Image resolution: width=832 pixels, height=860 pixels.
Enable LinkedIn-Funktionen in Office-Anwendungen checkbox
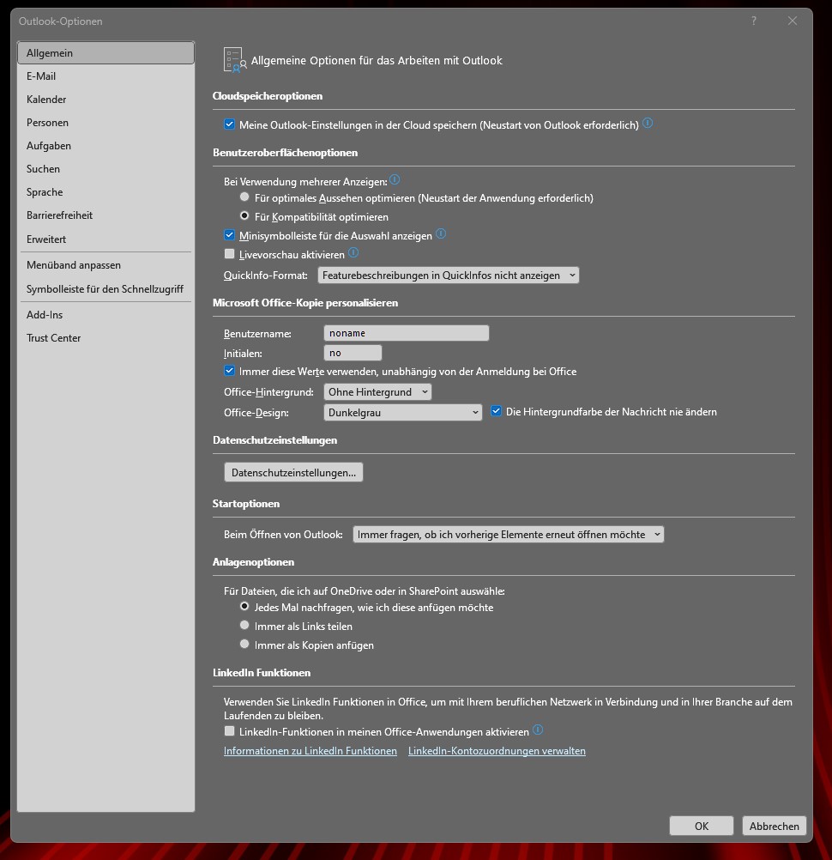230,731
